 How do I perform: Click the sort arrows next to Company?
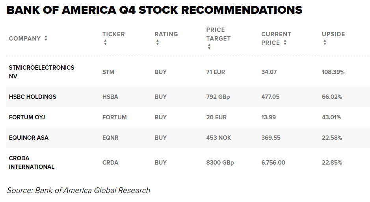[x=46, y=38]
